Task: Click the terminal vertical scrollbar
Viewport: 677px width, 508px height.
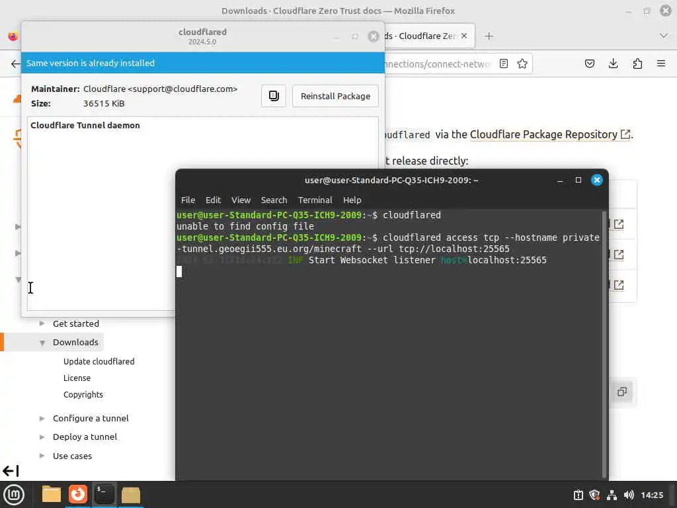Action: 604,344
